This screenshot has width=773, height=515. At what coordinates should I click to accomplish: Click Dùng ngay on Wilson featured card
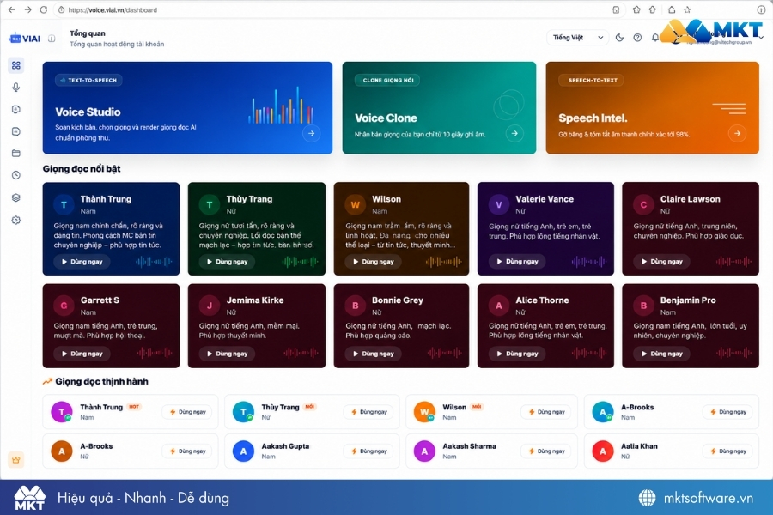point(374,262)
